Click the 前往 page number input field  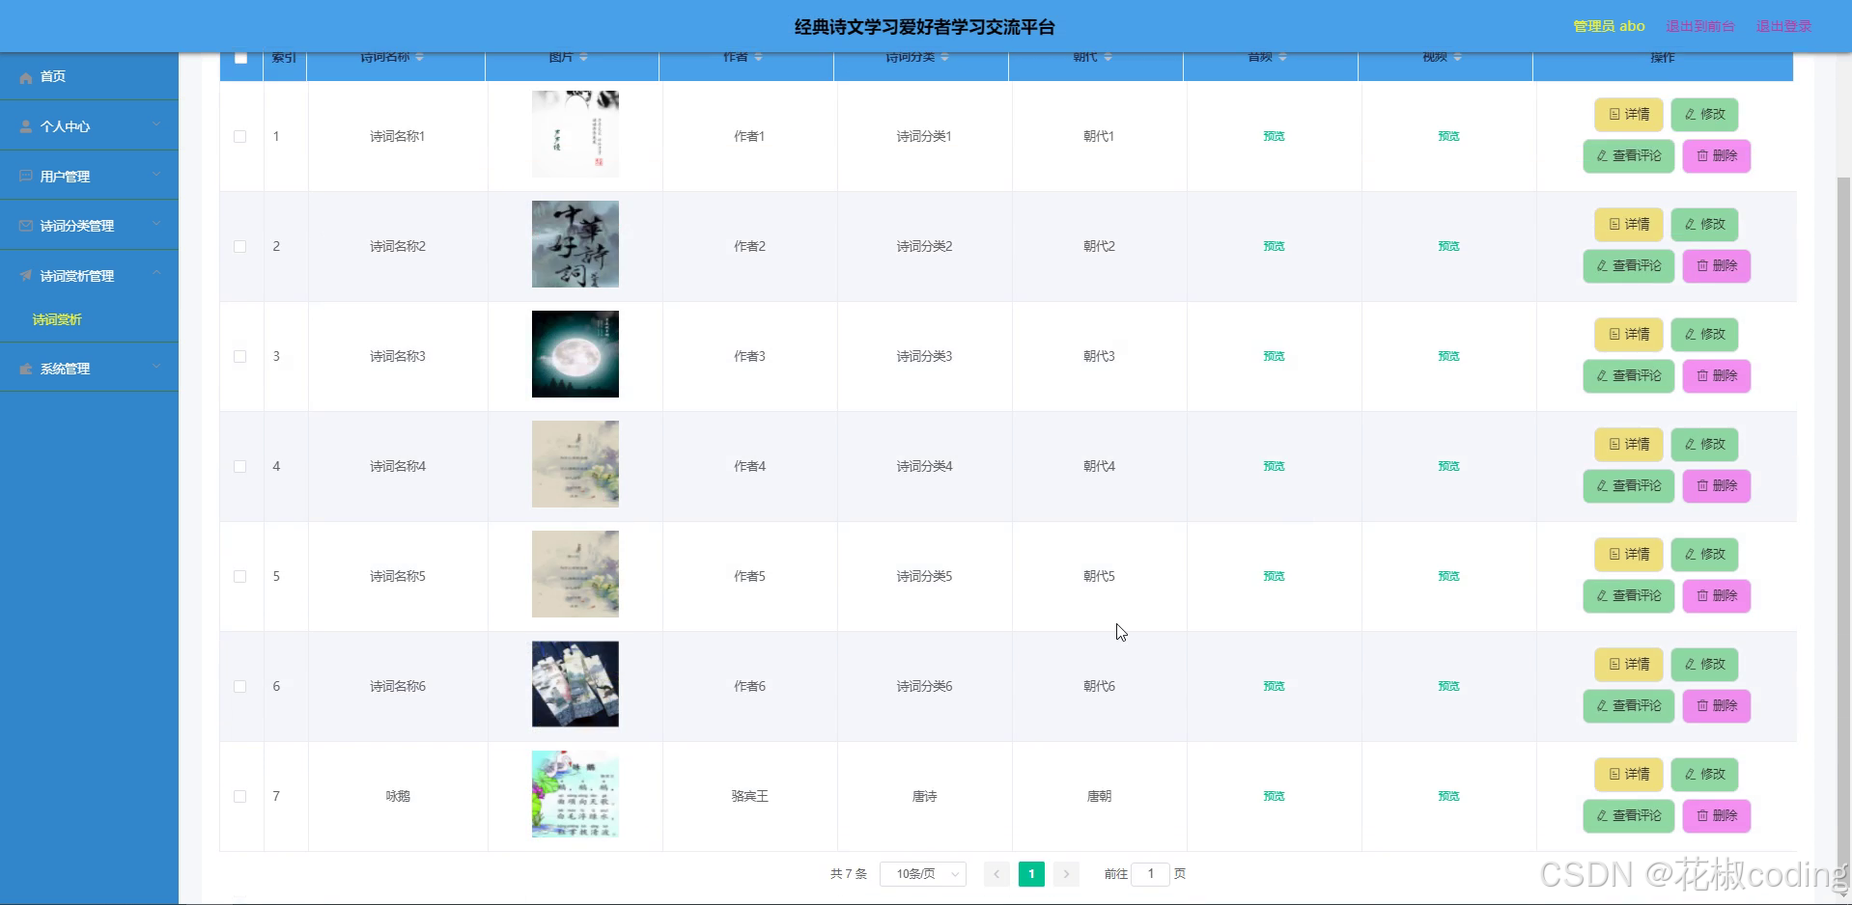1150,873
